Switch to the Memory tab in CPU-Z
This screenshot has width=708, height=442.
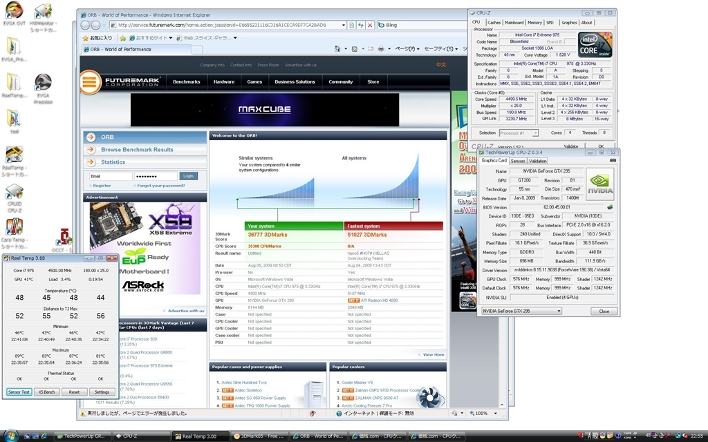pos(534,23)
